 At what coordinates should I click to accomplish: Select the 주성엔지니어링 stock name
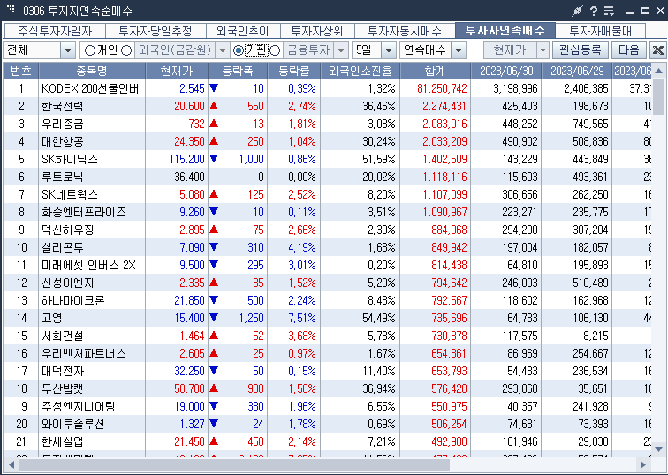pyautogui.click(x=79, y=406)
